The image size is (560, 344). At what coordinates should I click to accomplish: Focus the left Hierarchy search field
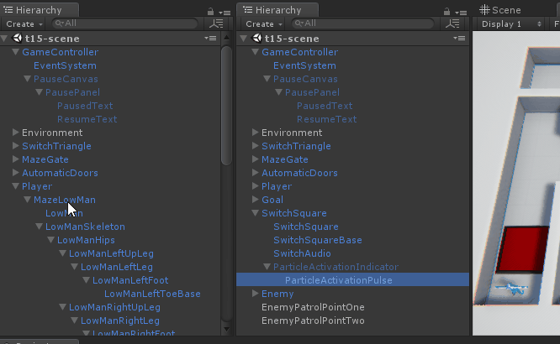(x=124, y=23)
